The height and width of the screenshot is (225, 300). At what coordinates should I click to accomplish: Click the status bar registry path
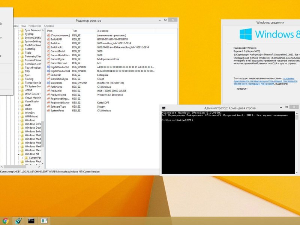coord(50,172)
